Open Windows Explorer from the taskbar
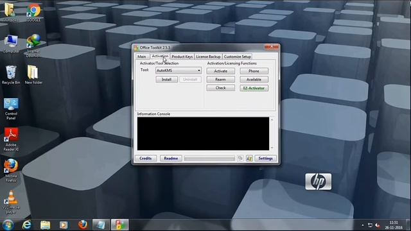Image resolution: width=411 pixels, height=231 pixels. (46, 225)
